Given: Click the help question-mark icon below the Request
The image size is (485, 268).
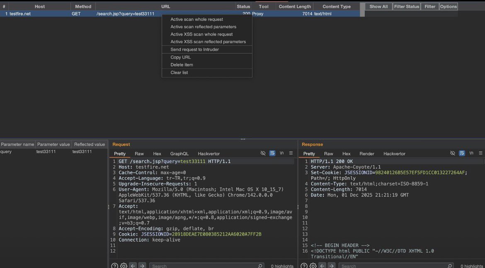Looking at the screenshot, I should [x=115, y=266].
